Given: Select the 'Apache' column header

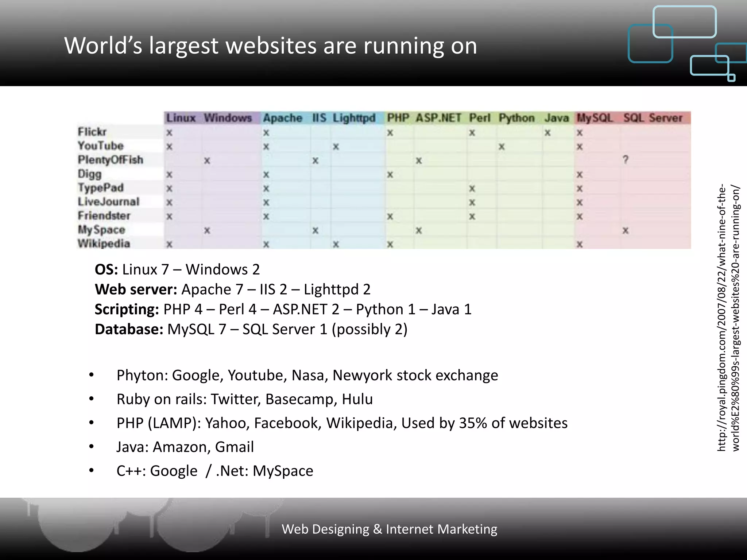Looking at the screenshot, I should (x=283, y=118).
